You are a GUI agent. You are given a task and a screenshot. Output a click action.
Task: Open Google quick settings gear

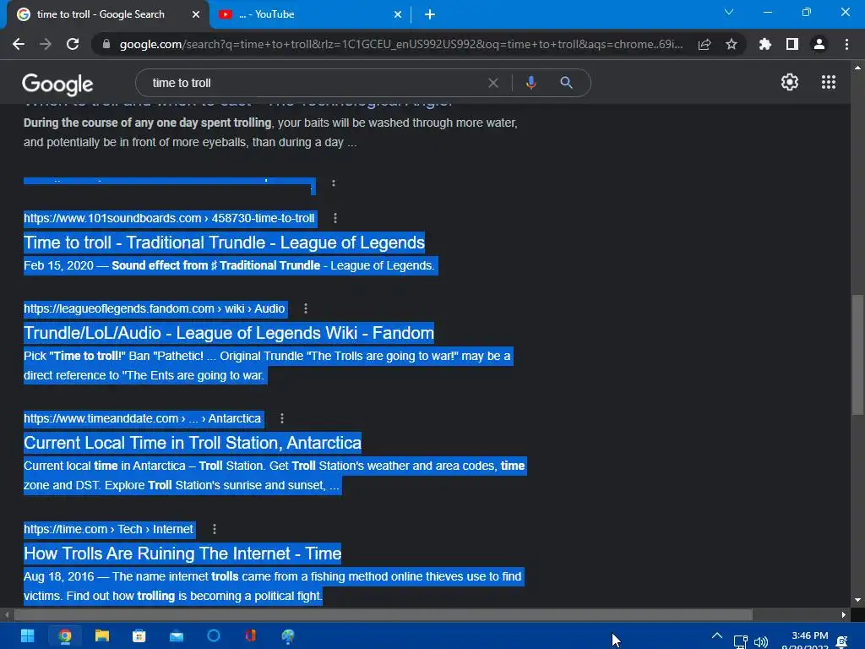click(790, 82)
